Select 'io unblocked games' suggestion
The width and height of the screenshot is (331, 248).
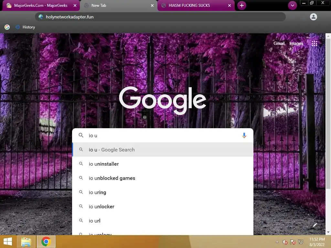click(x=163, y=178)
